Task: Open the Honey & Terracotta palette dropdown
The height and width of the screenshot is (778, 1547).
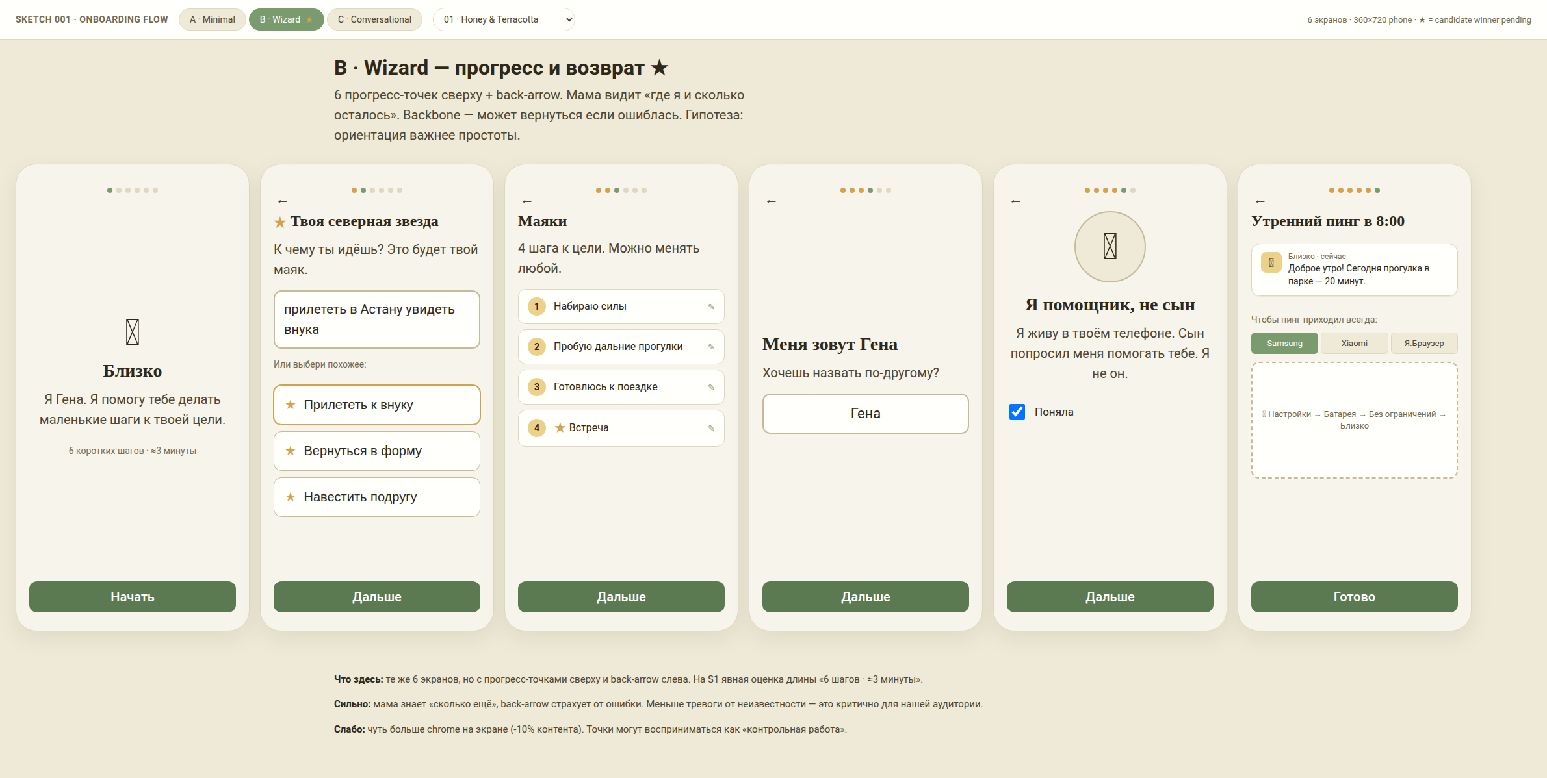Action: coord(504,19)
